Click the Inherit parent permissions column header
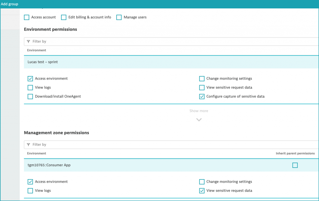The image size is (319, 201). 295,153
